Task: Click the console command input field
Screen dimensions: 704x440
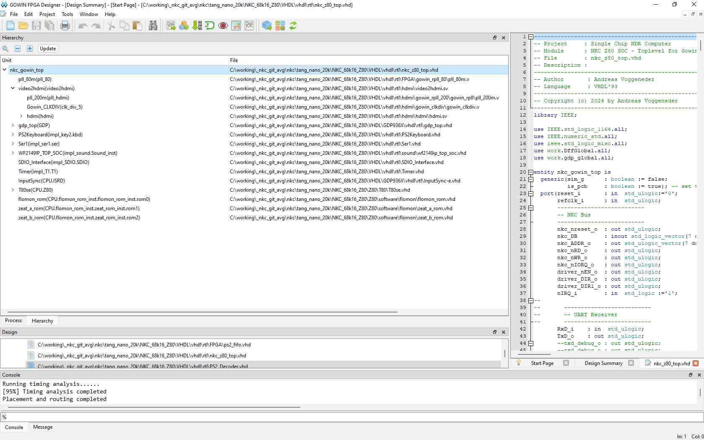Action: click(352, 417)
